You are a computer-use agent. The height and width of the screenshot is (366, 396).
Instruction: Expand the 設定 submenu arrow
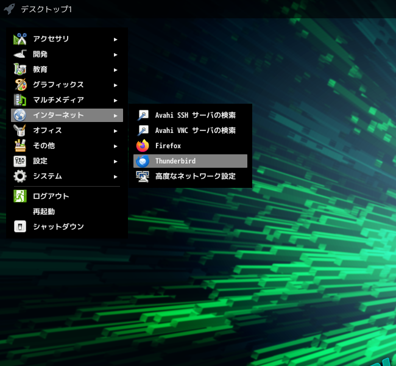(x=115, y=162)
